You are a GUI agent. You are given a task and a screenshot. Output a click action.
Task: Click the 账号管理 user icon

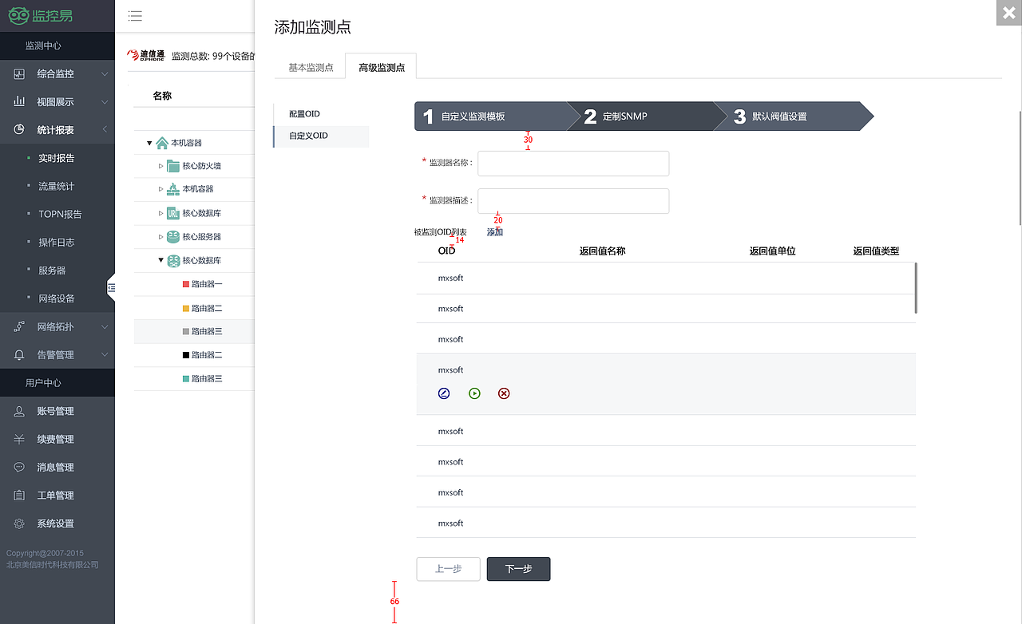(x=19, y=411)
